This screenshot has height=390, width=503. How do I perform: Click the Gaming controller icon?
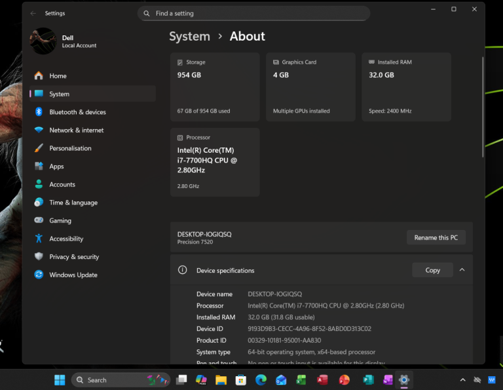(x=39, y=221)
